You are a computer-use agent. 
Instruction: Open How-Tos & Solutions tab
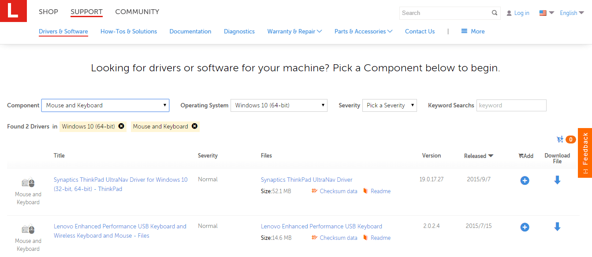(129, 31)
